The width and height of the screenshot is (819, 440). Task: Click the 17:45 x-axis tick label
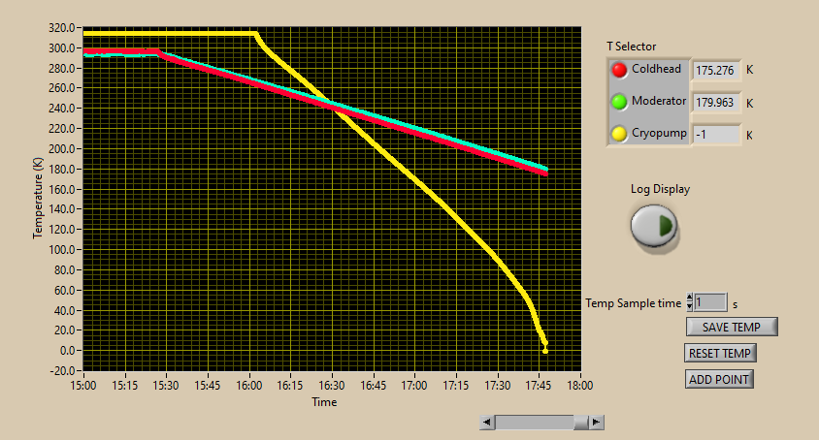539,386
